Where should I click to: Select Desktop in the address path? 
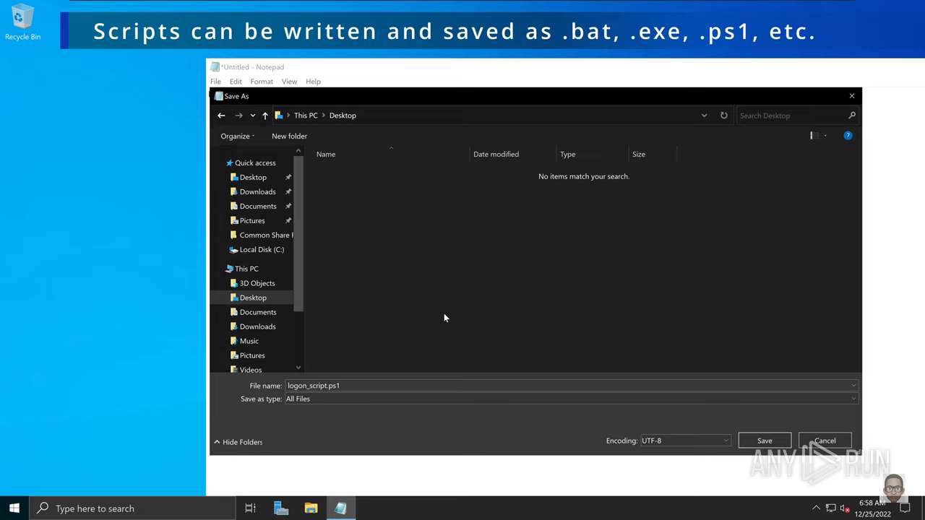point(343,116)
